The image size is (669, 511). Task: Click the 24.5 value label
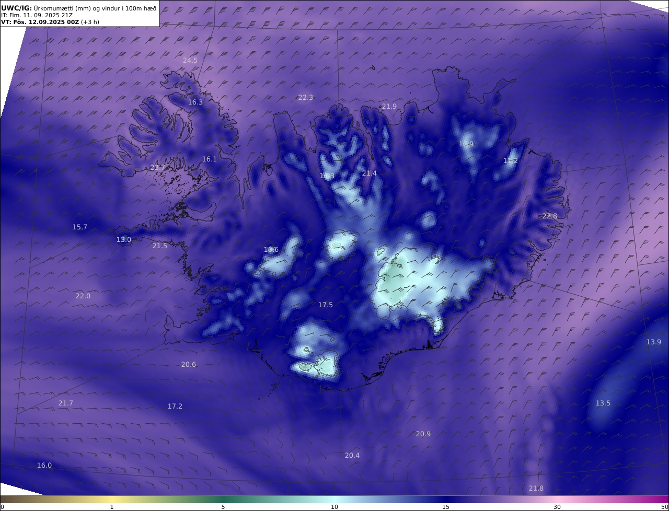(190, 60)
